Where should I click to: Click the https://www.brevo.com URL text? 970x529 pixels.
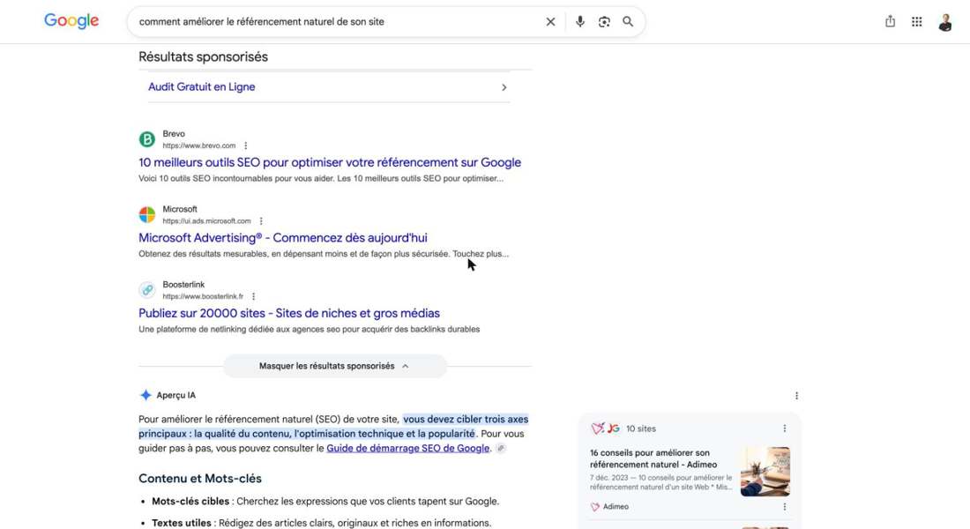199,145
